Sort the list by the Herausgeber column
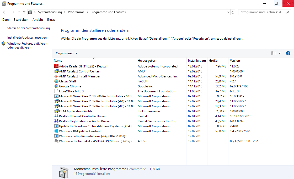This screenshot has width=294, height=179. (x=161, y=61)
